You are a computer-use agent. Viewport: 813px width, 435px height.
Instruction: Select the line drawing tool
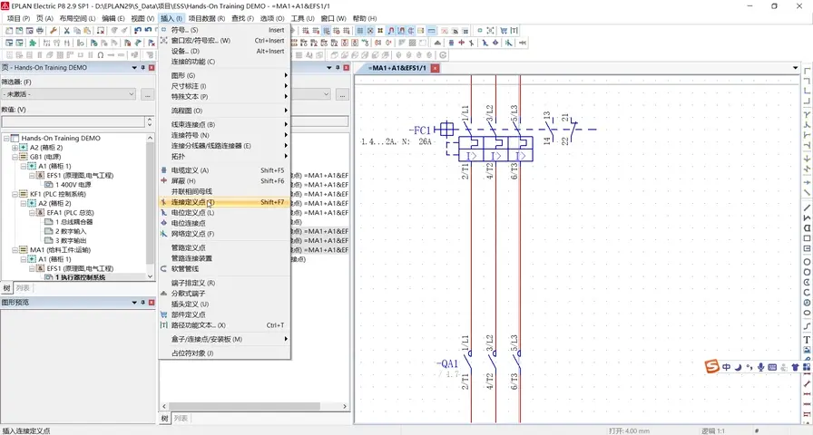point(807,208)
